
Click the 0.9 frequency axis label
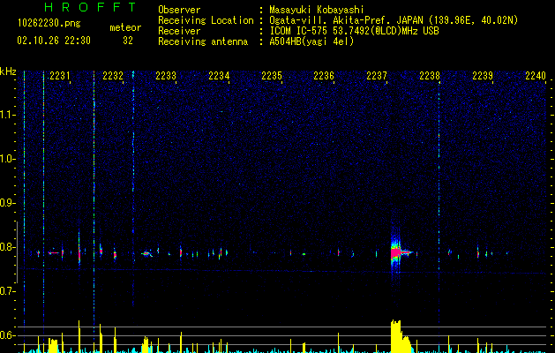click(x=8, y=203)
